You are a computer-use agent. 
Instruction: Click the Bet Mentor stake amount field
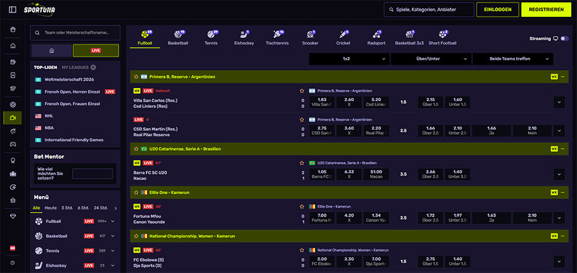click(x=92, y=174)
